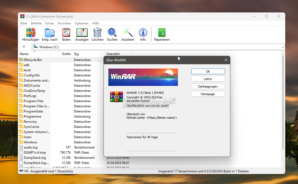Screen dimensions: 298x184
Task: Open the Suchen search icon
Action: pyautogui.click(x=112, y=33)
